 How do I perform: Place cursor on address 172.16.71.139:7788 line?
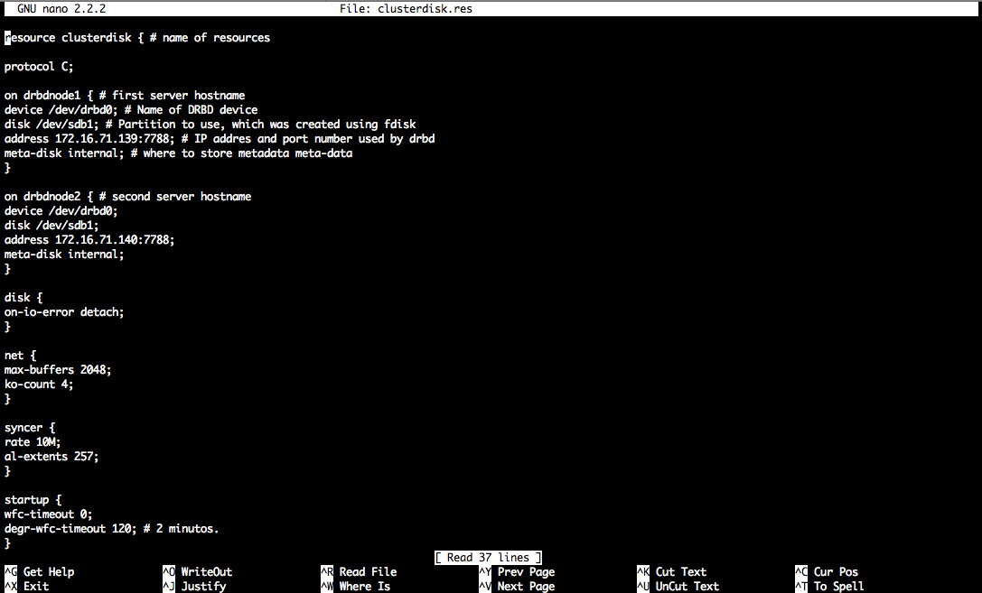pos(220,138)
